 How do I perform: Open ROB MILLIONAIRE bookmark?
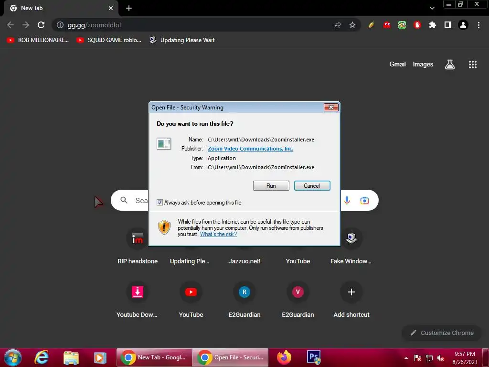point(38,40)
